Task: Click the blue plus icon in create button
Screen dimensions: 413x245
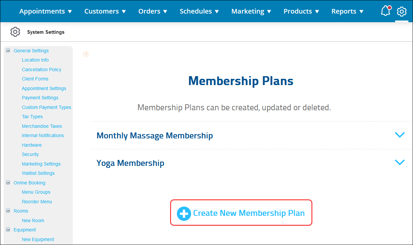Action: 184,214
